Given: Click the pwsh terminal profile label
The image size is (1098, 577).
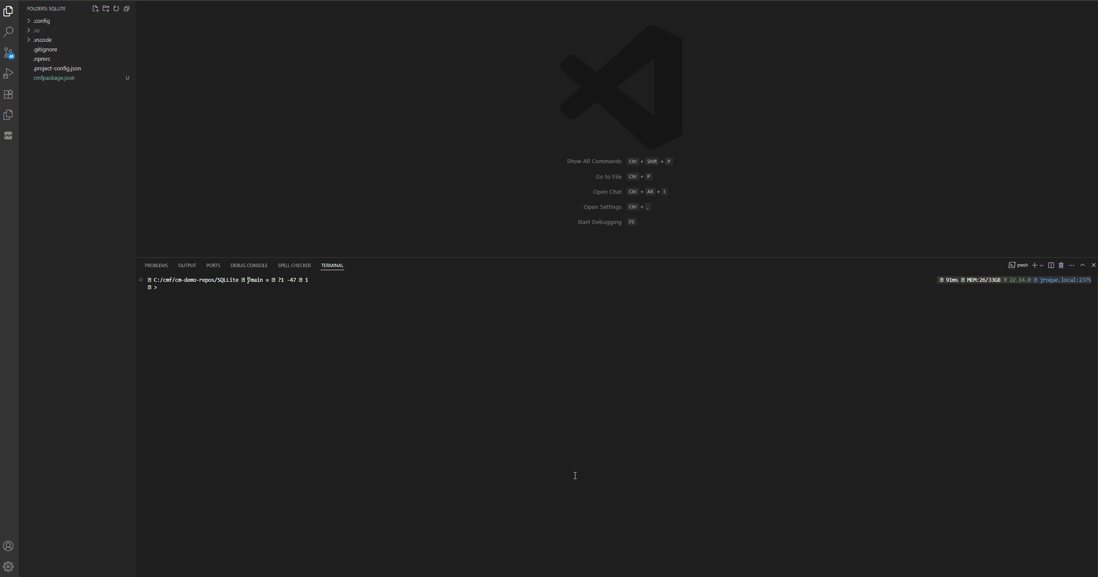Looking at the screenshot, I should point(1019,265).
